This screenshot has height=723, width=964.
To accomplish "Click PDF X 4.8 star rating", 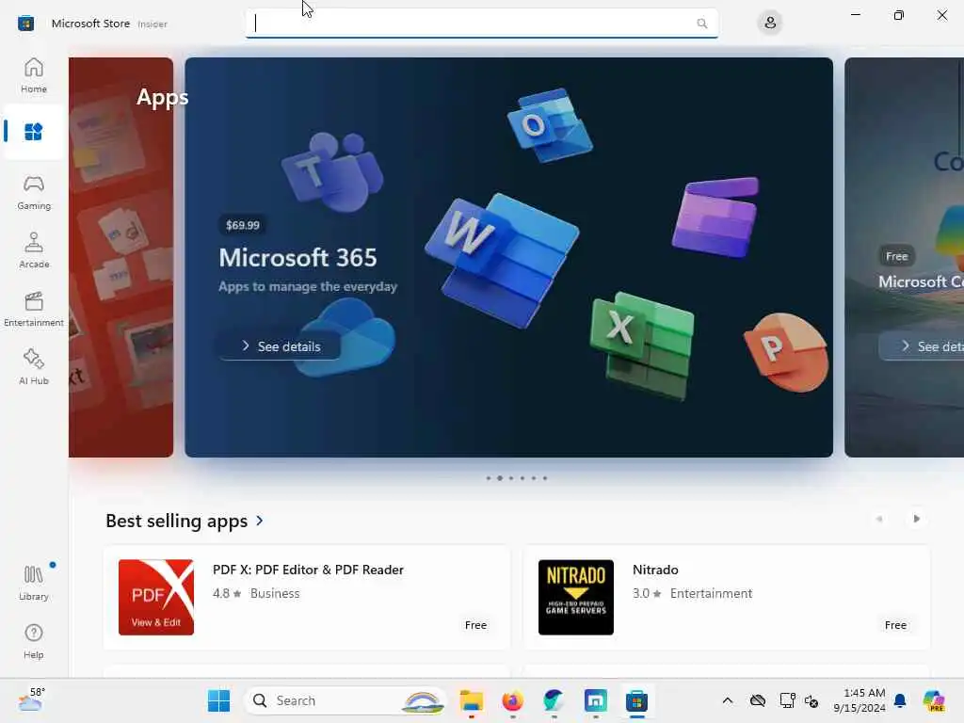I will [226, 593].
